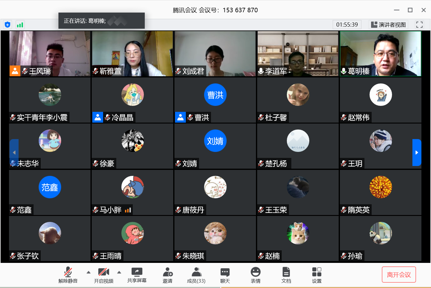Open the 文档 documents icon
This screenshot has width=431, height=288.
point(286,275)
